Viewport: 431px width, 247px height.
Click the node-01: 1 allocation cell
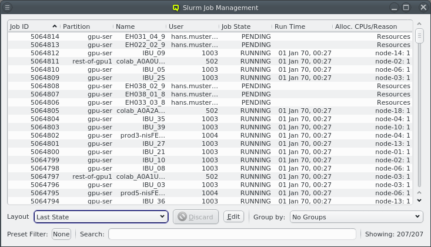tap(393, 152)
